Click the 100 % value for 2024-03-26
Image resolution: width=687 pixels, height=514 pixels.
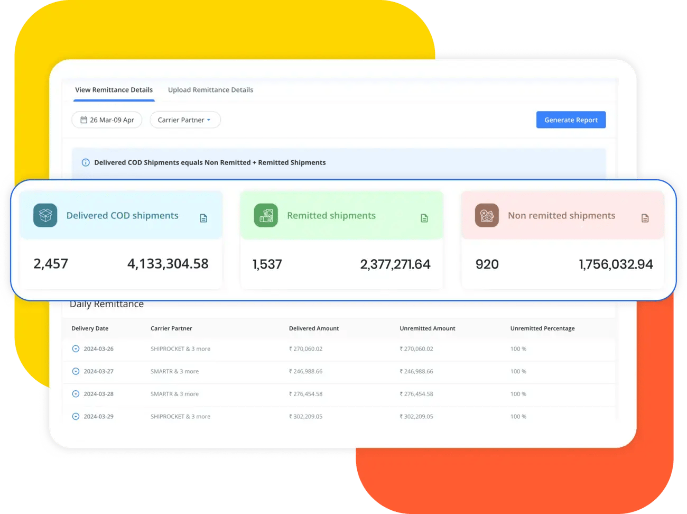click(x=518, y=349)
